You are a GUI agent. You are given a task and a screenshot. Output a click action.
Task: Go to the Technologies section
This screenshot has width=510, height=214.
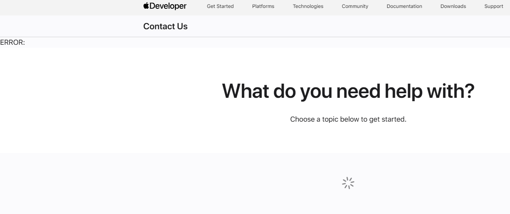coord(308,6)
